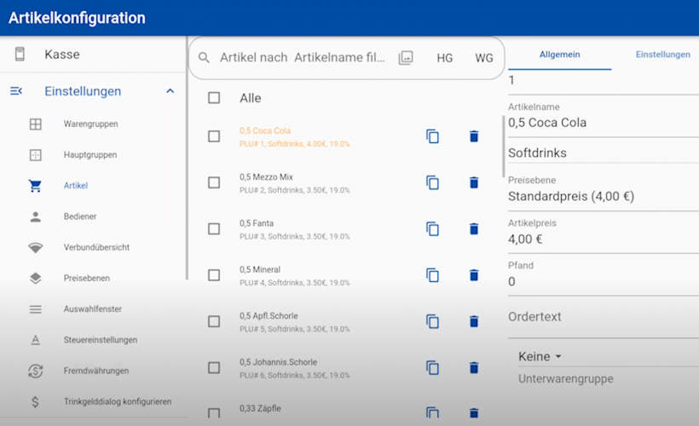This screenshot has height=426, width=699.
Task: Click the Ordertext input field
Action: coord(604,319)
